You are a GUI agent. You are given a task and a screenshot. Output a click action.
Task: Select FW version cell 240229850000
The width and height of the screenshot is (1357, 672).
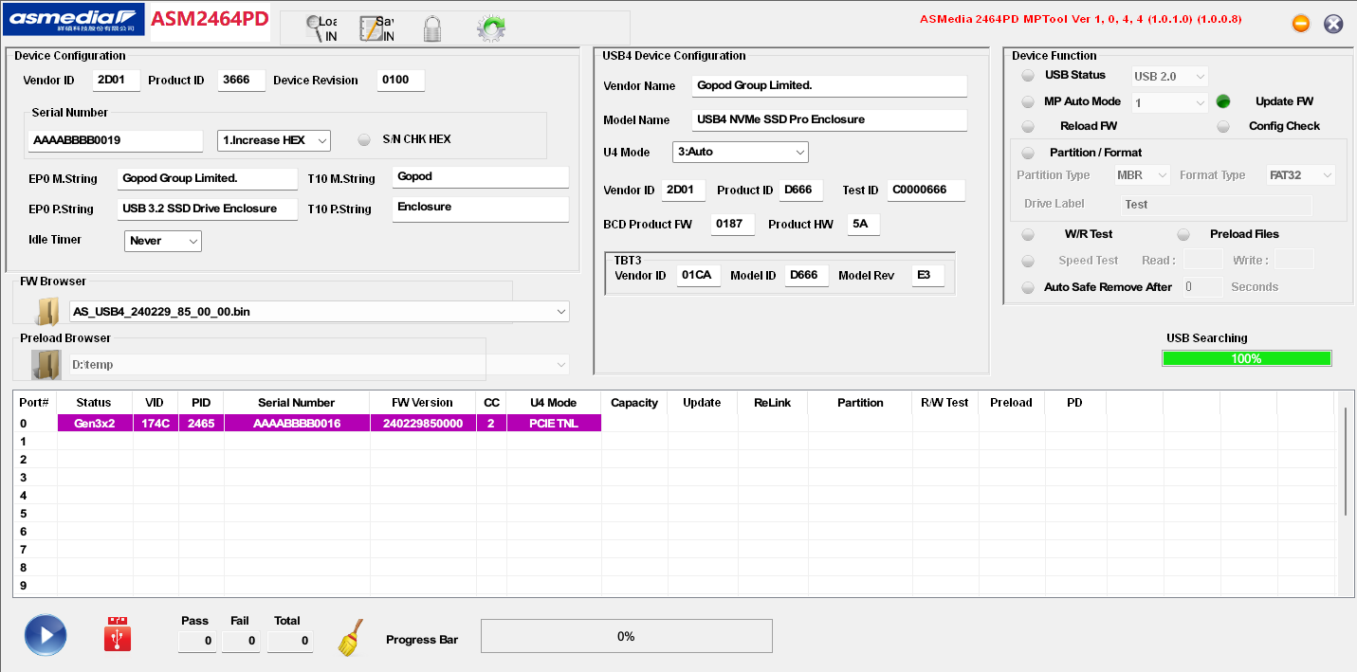[423, 424]
